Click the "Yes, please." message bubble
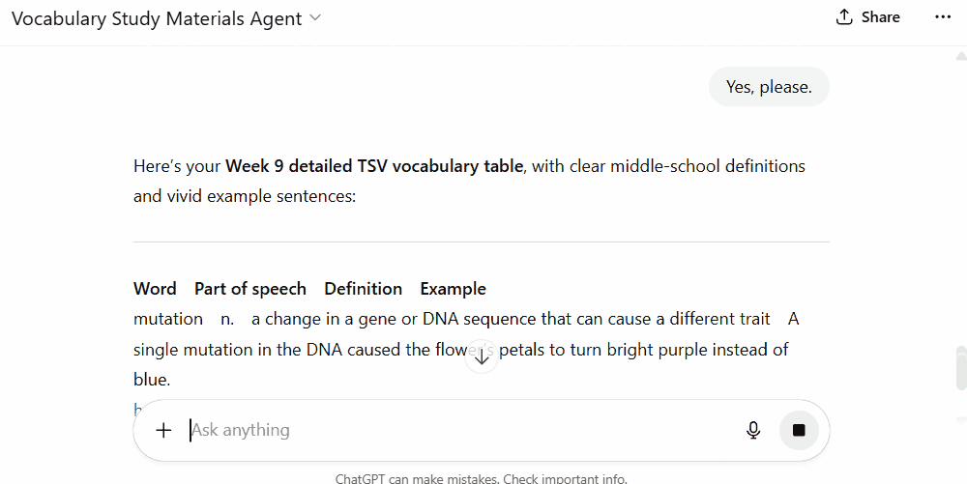Screen dimensions: 967x484 click(769, 87)
